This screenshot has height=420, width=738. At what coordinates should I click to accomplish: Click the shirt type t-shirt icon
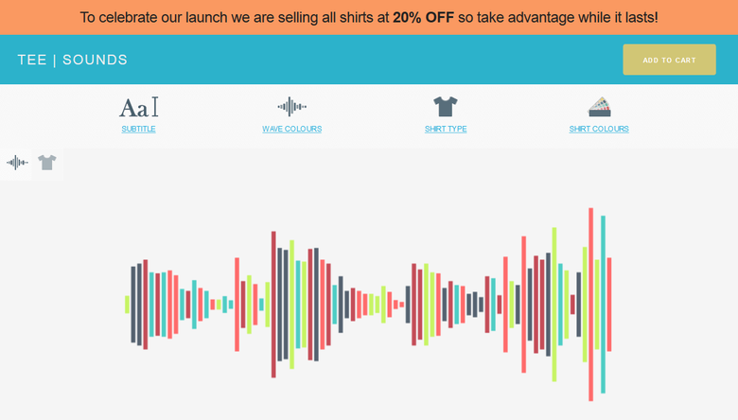click(x=446, y=106)
